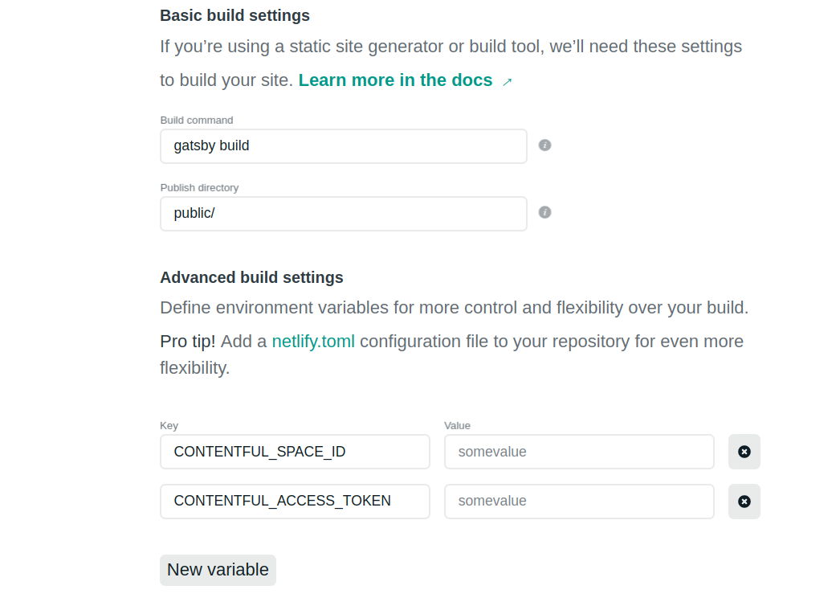
Task: Click the value field for CONTENTFUL_SPACE_ID
Action: click(578, 452)
